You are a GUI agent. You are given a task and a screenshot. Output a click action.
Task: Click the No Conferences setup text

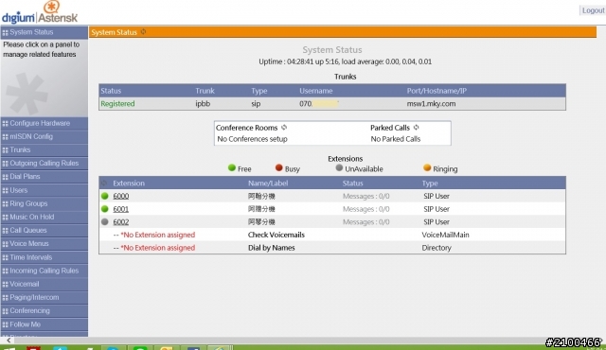(252, 139)
